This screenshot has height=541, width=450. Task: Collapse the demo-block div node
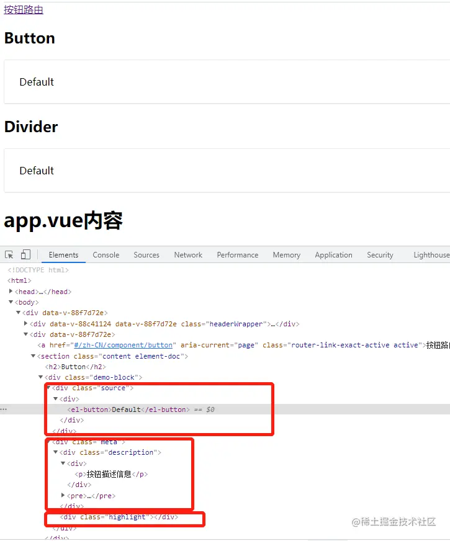tap(41, 377)
